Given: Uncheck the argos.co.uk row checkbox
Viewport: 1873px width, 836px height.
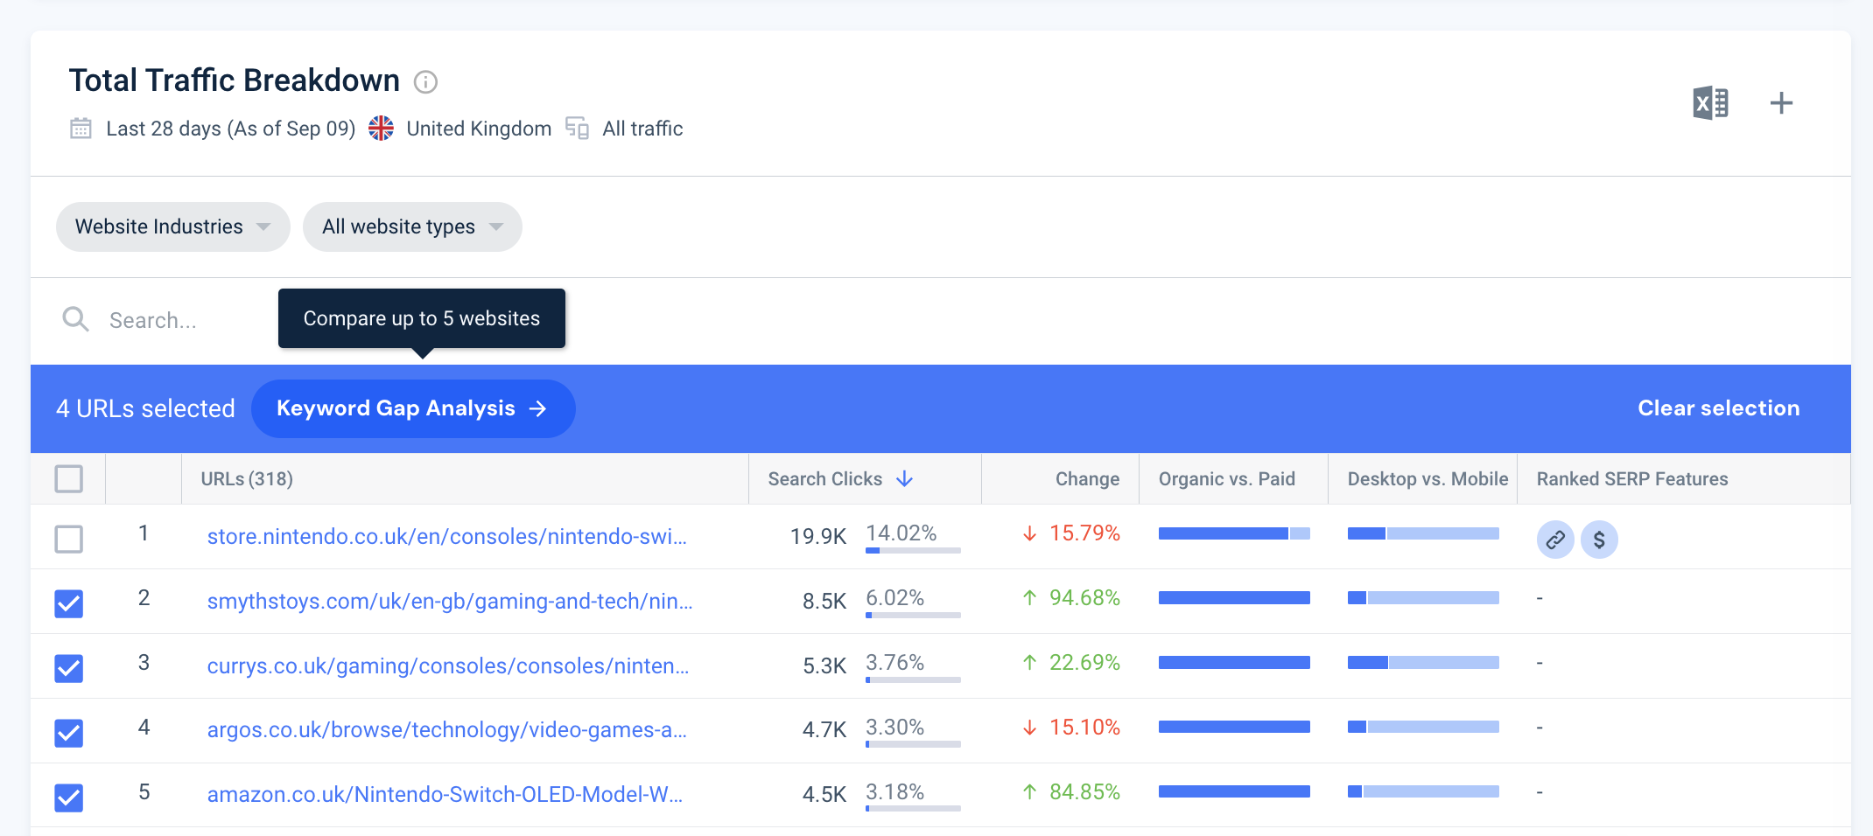Looking at the screenshot, I should point(69,733).
